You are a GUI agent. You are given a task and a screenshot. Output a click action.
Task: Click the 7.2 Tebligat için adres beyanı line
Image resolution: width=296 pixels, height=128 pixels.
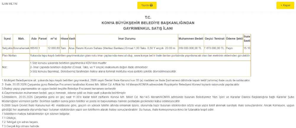(20, 122)
